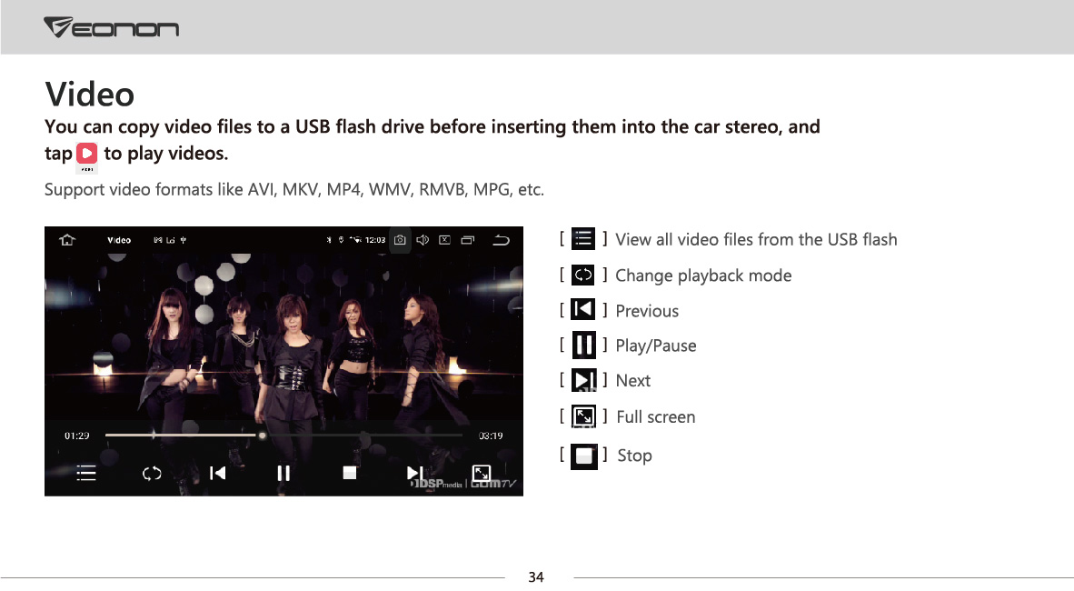Tap the back arrow in the status bar

[x=502, y=240]
